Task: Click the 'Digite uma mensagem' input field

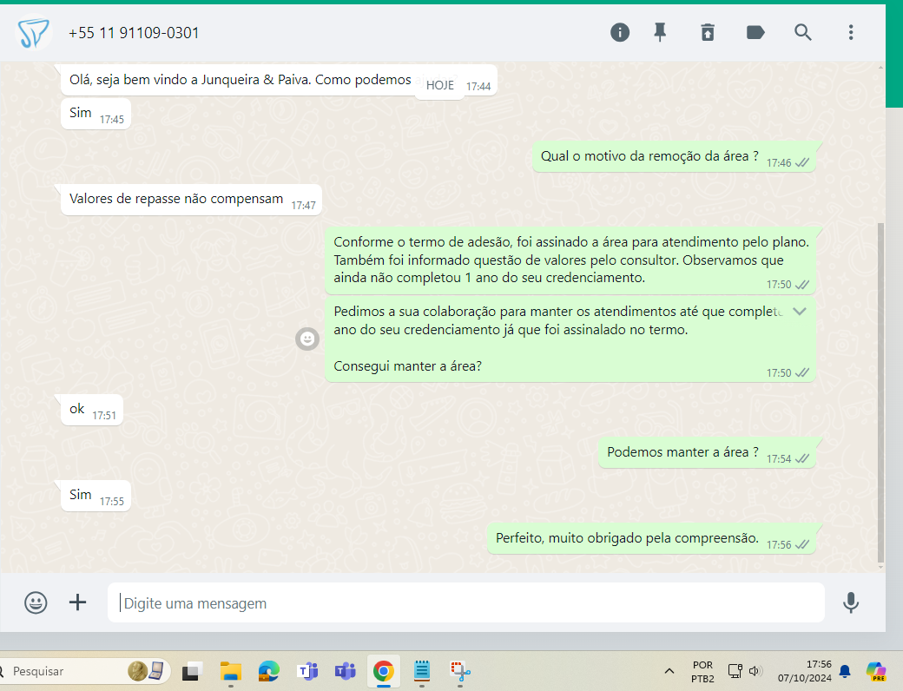Action: tap(465, 602)
